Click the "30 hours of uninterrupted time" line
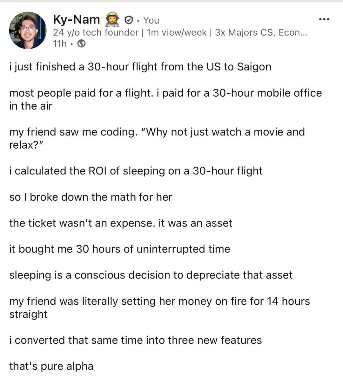343x382 pixels. click(119, 249)
